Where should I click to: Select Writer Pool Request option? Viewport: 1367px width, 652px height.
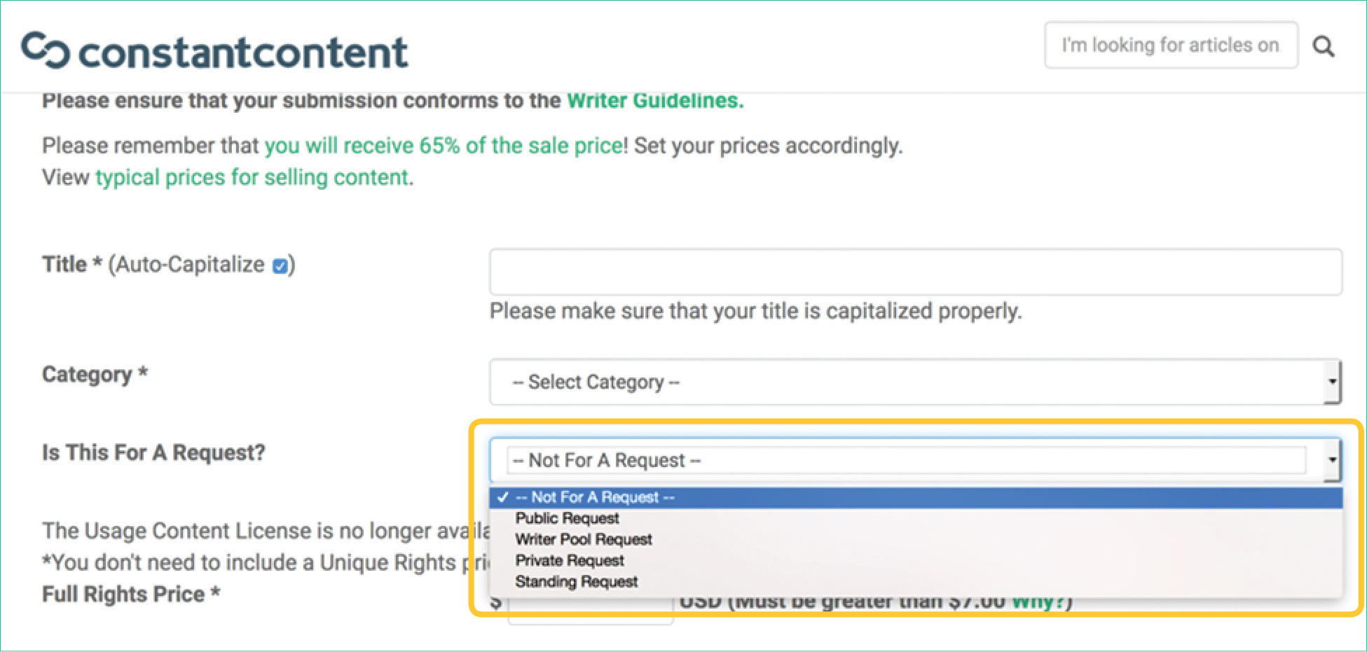pos(584,539)
